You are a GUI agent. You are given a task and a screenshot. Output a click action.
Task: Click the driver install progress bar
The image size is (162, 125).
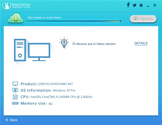[x=74, y=21]
